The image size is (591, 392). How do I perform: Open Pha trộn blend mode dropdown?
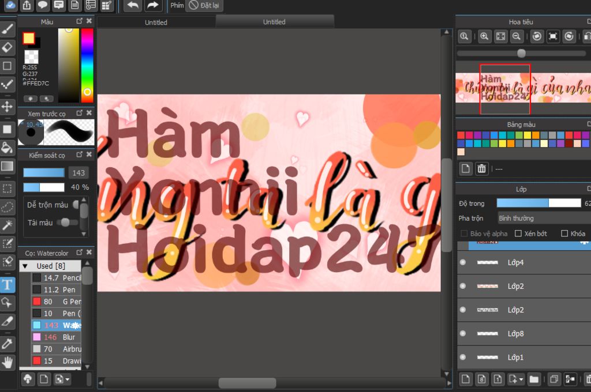click(544, 218)
